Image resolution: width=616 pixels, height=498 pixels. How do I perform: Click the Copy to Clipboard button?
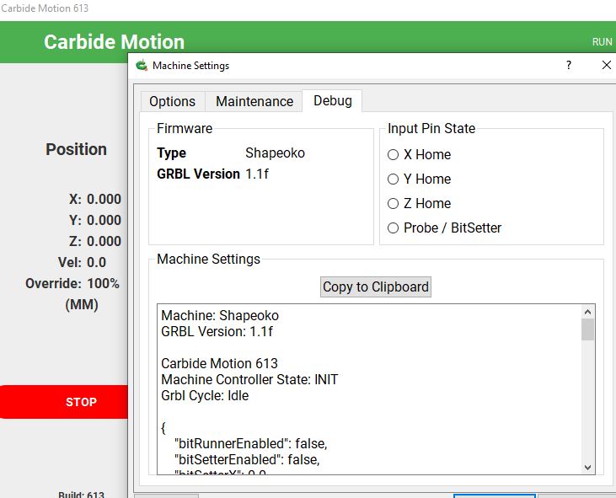[376, 286]
